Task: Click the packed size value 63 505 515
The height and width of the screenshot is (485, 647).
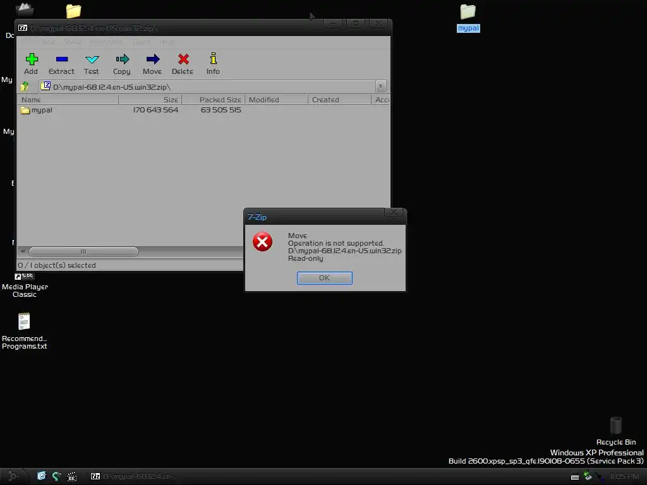Action: 221,110
